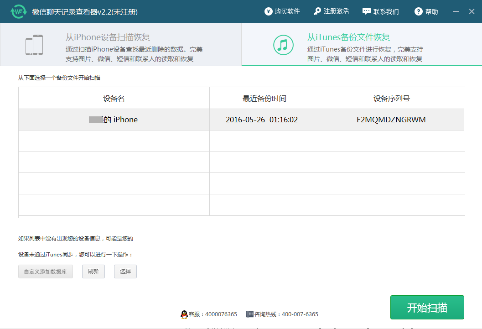Click the yen purchase software icon
This screenshot has width=482, height=329.
(x=269, y=11)
